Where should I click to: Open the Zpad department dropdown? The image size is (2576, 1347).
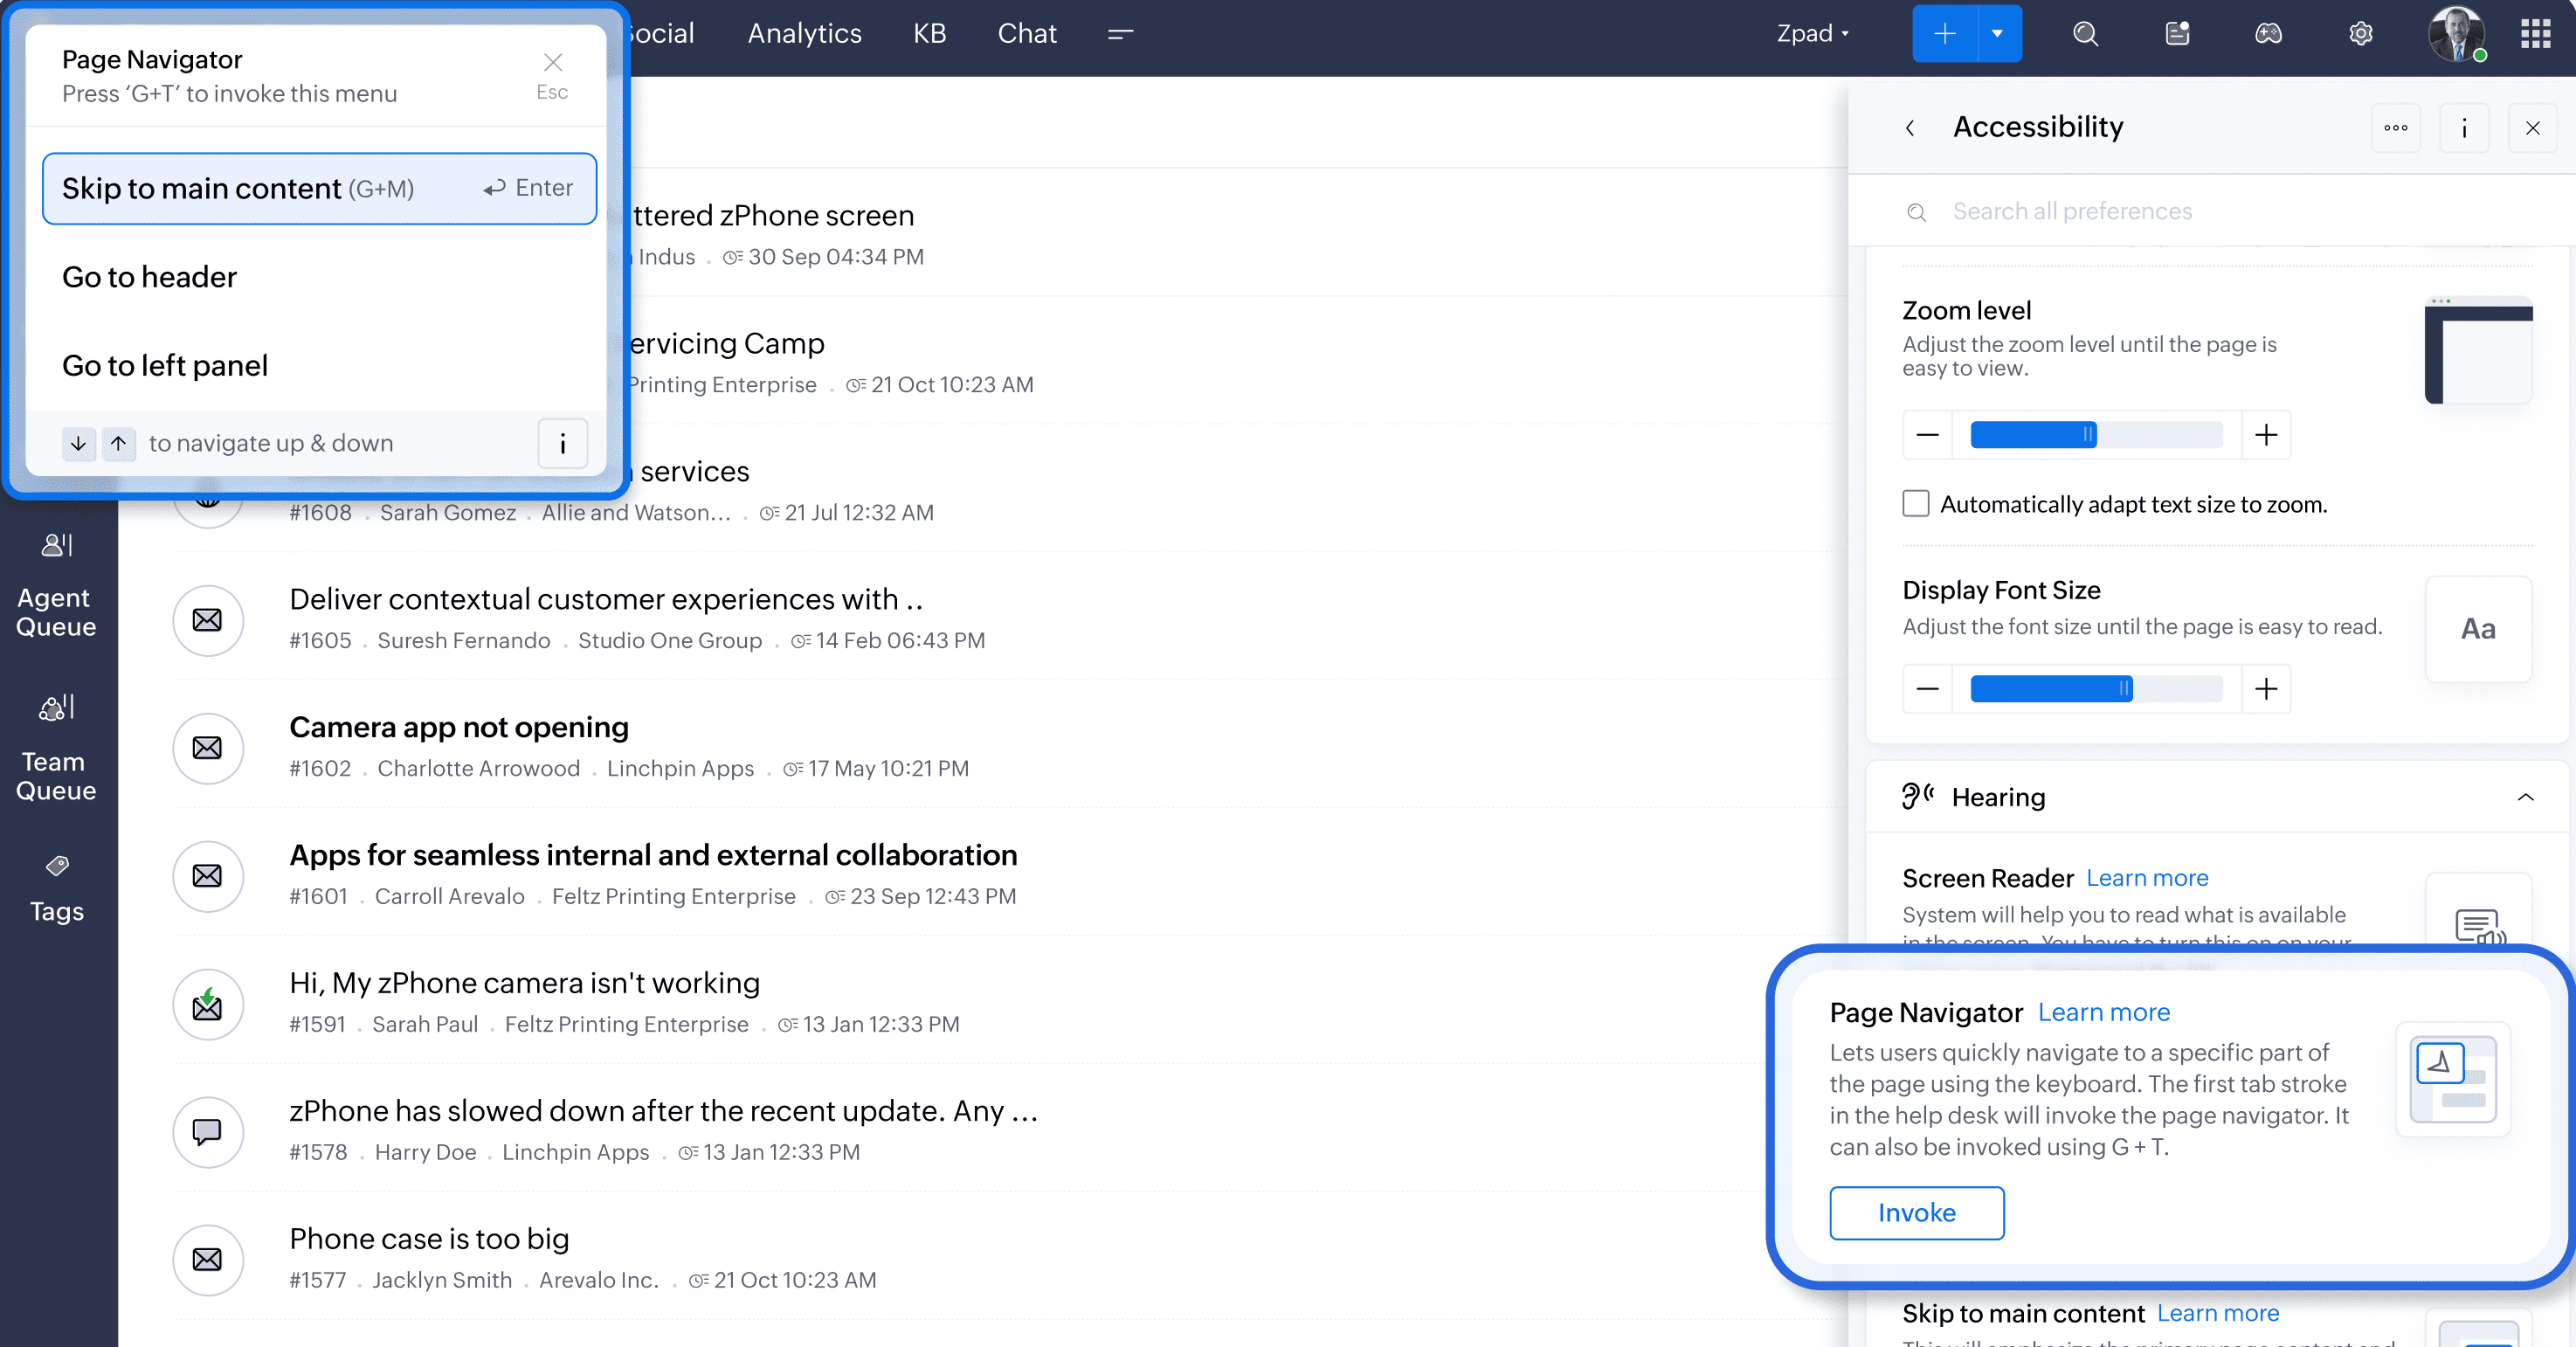coord(1812,34)
